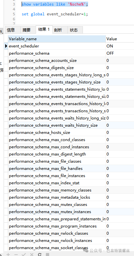Click the OFF value of performance_schema
134x256 pixels.
(x=110, y=53)
